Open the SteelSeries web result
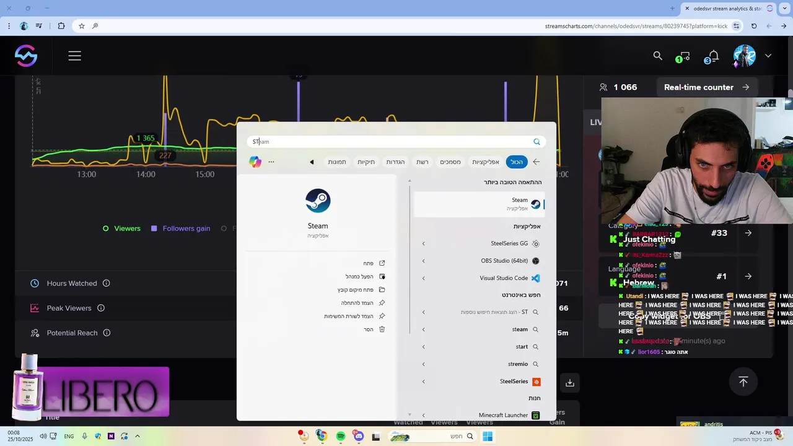This screenshot has height=446, width=793. pos(479,382)
